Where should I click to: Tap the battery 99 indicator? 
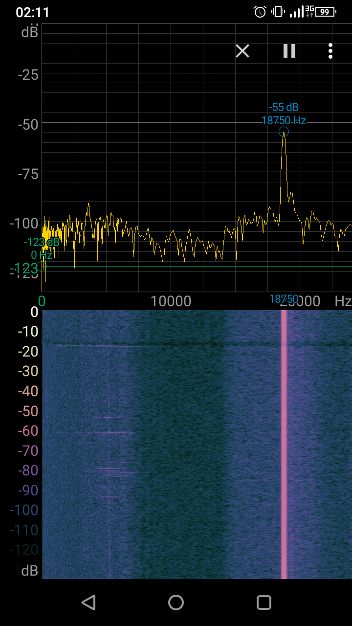tap(326, 12)
